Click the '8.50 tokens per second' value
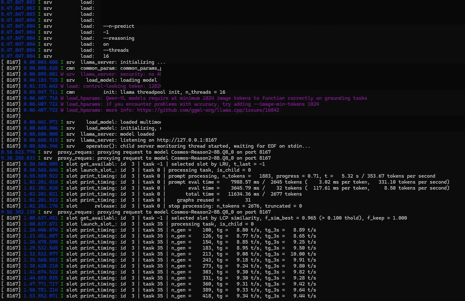 point(416,188)
